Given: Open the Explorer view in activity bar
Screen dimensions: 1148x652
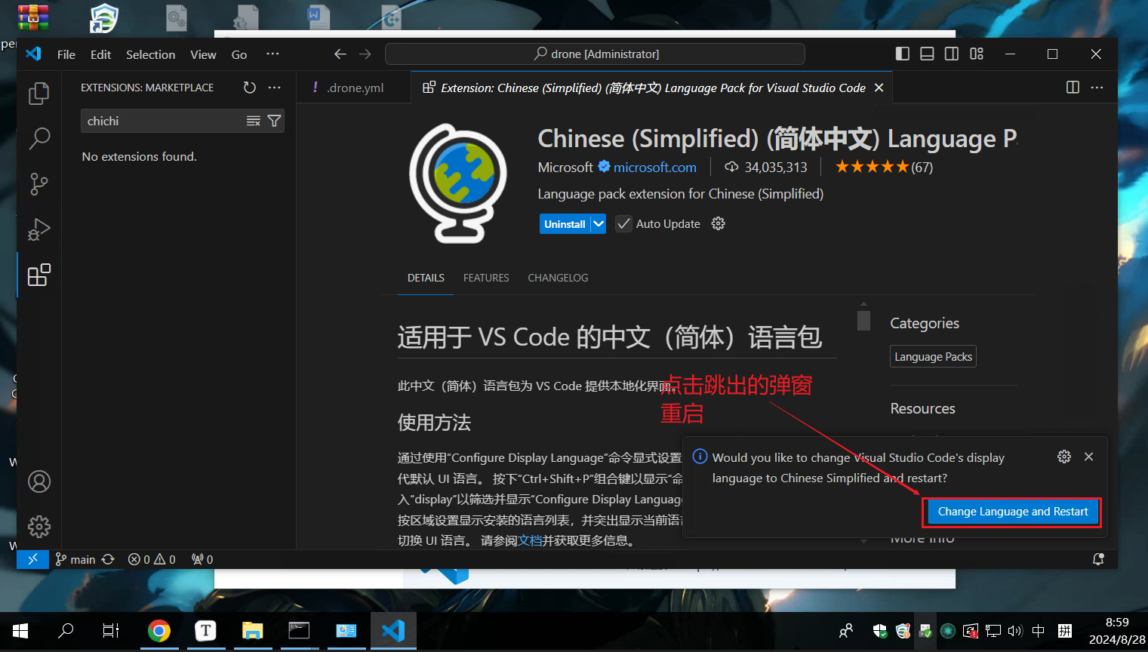Looking at the screenshot, I should point(38,94).
